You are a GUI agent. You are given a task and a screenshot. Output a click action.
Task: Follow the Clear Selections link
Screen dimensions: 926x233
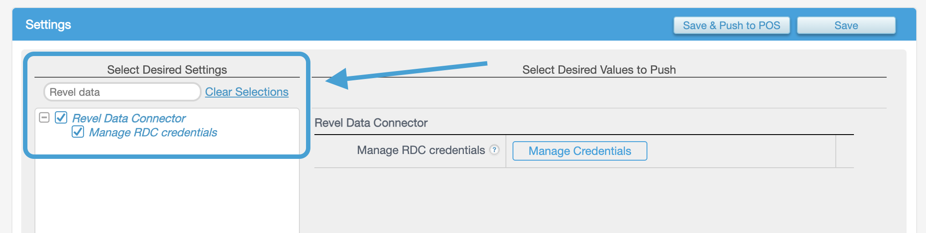pos(246,92)
